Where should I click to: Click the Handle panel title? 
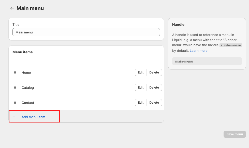[178, 24]
